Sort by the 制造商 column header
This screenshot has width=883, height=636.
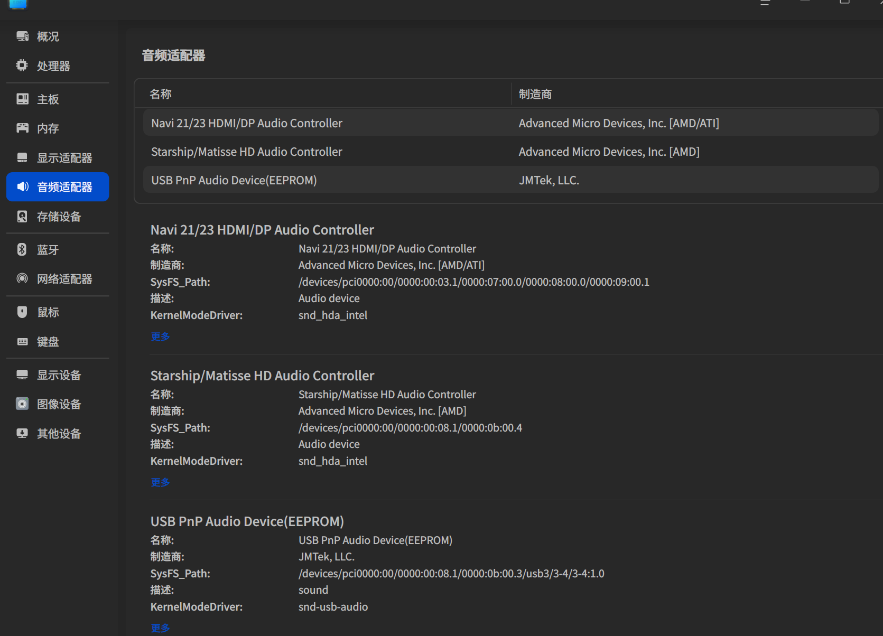coord(535,94)
